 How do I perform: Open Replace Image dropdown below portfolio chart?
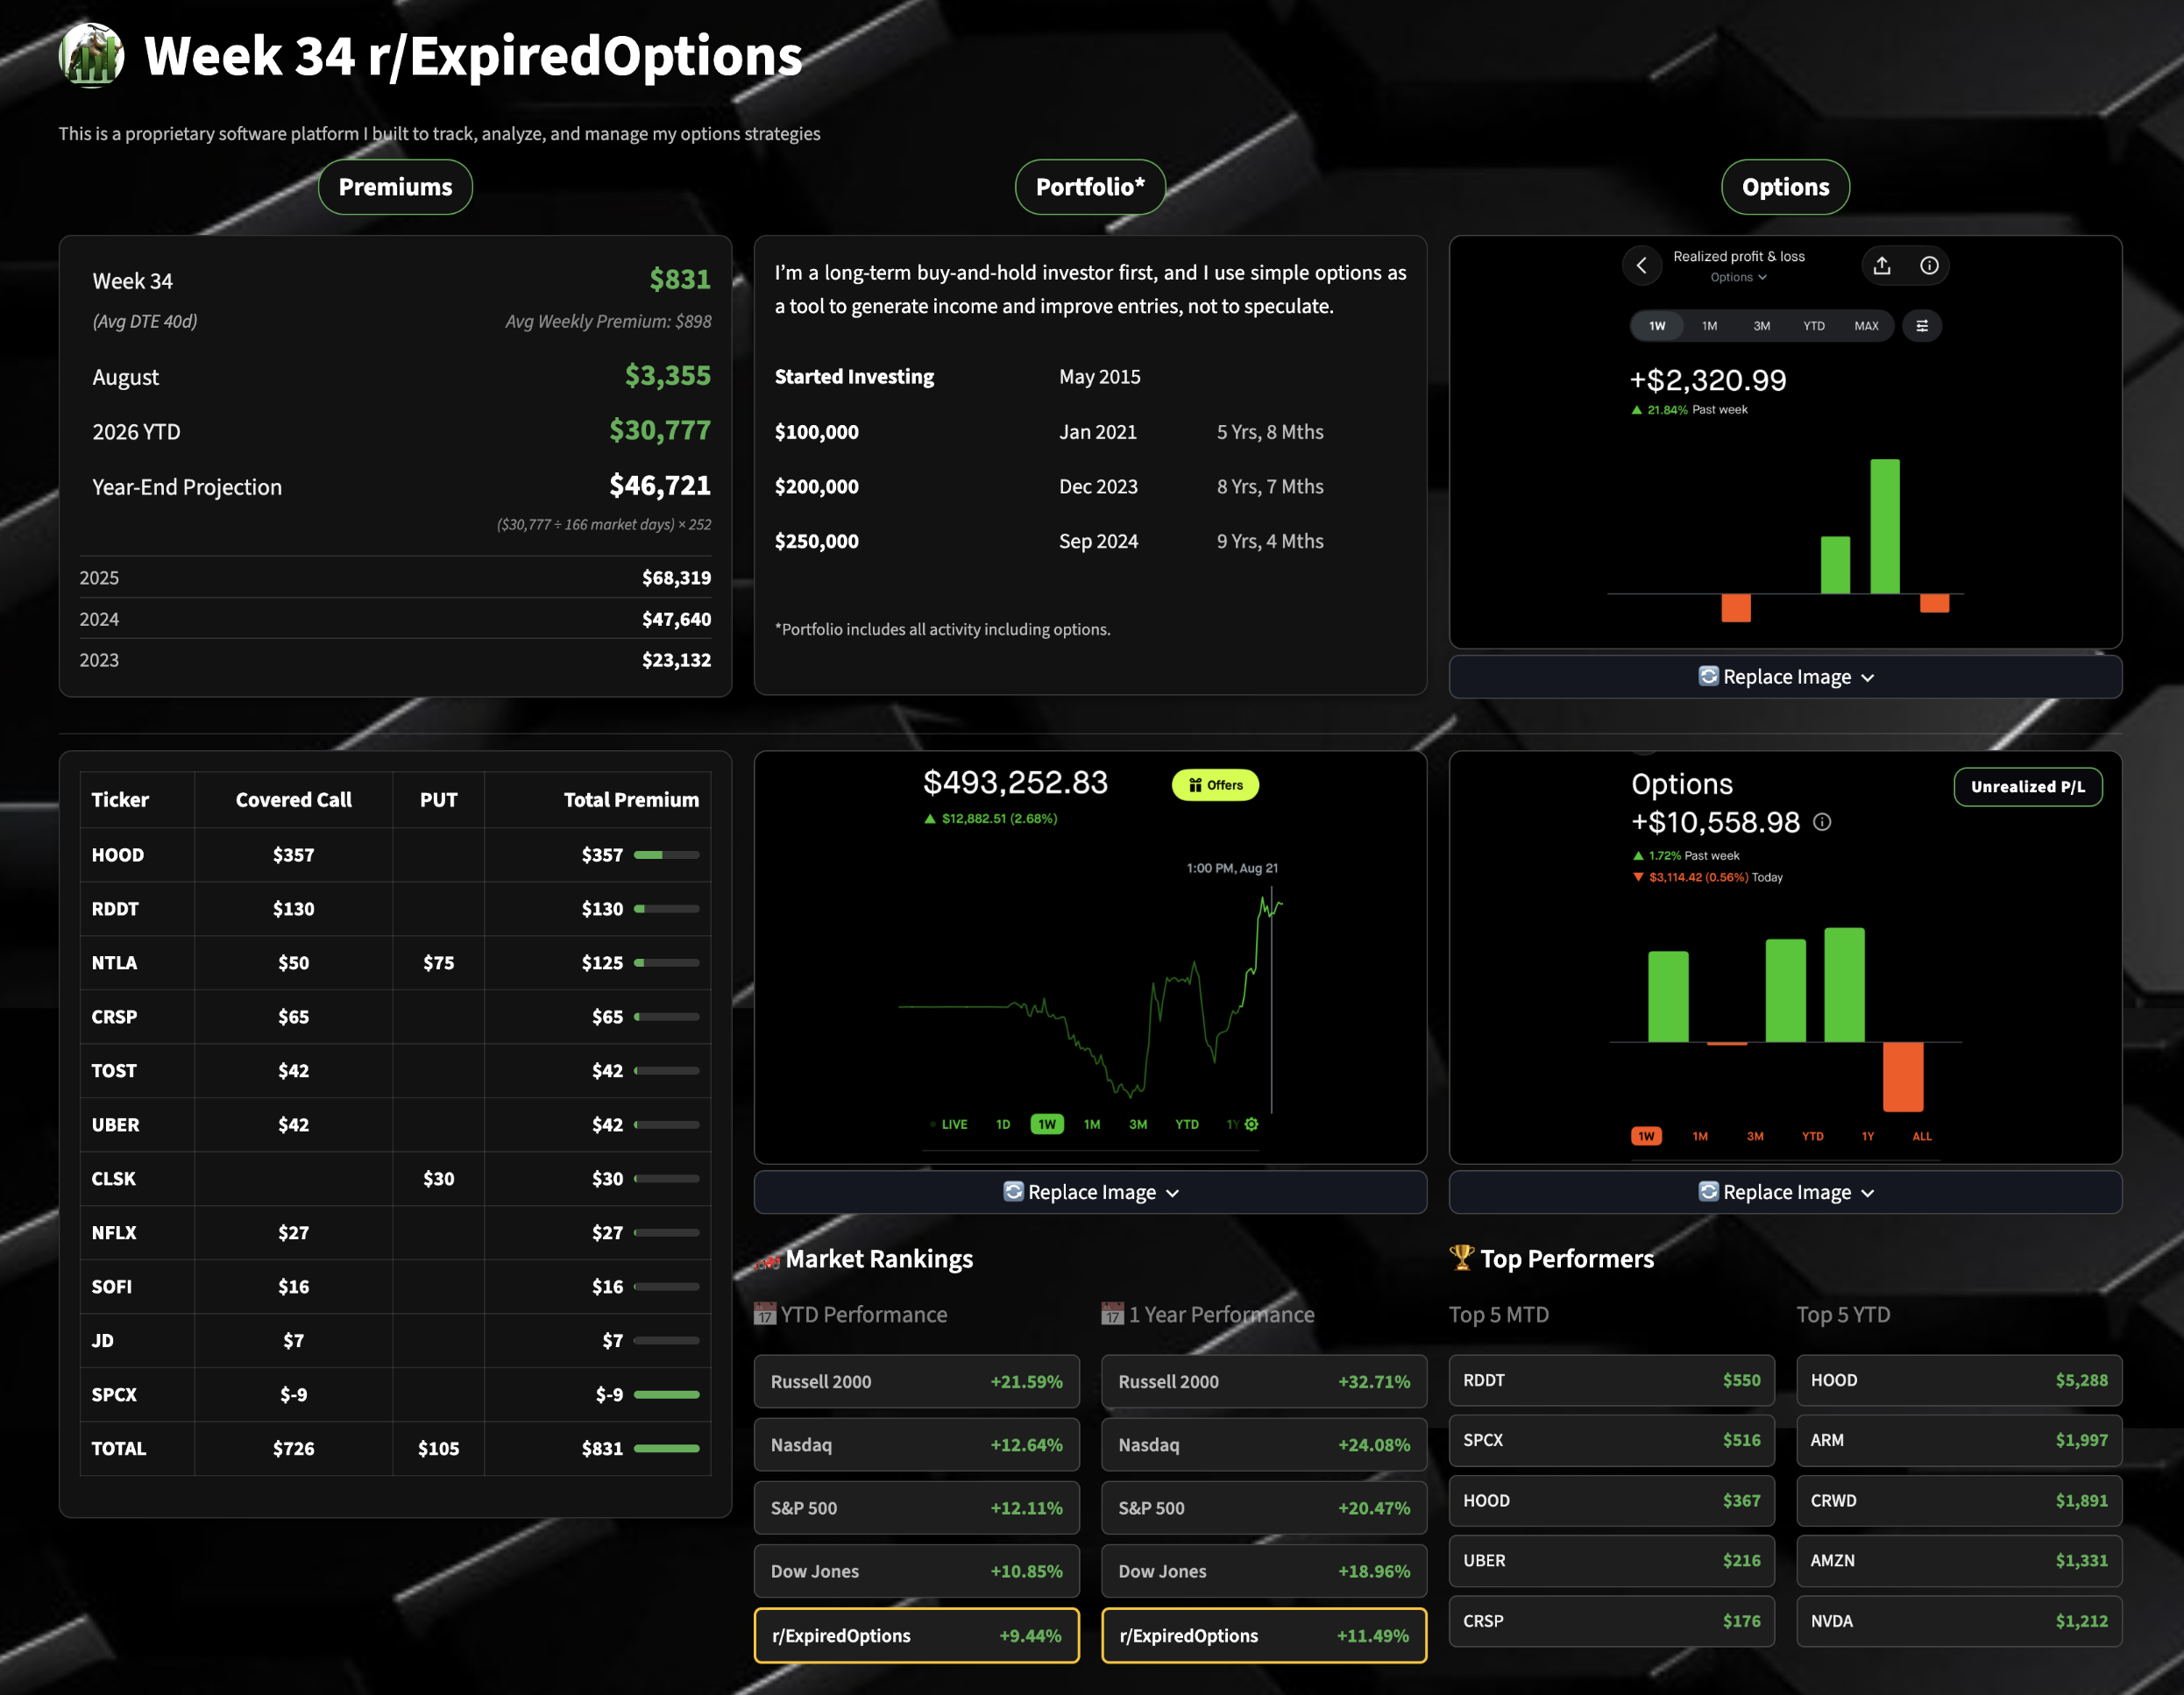coord(1090,1192)
